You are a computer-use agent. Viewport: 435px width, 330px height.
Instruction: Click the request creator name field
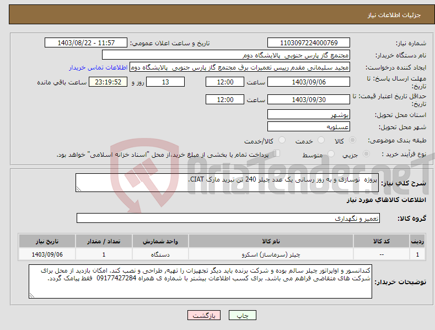point(240,67)
